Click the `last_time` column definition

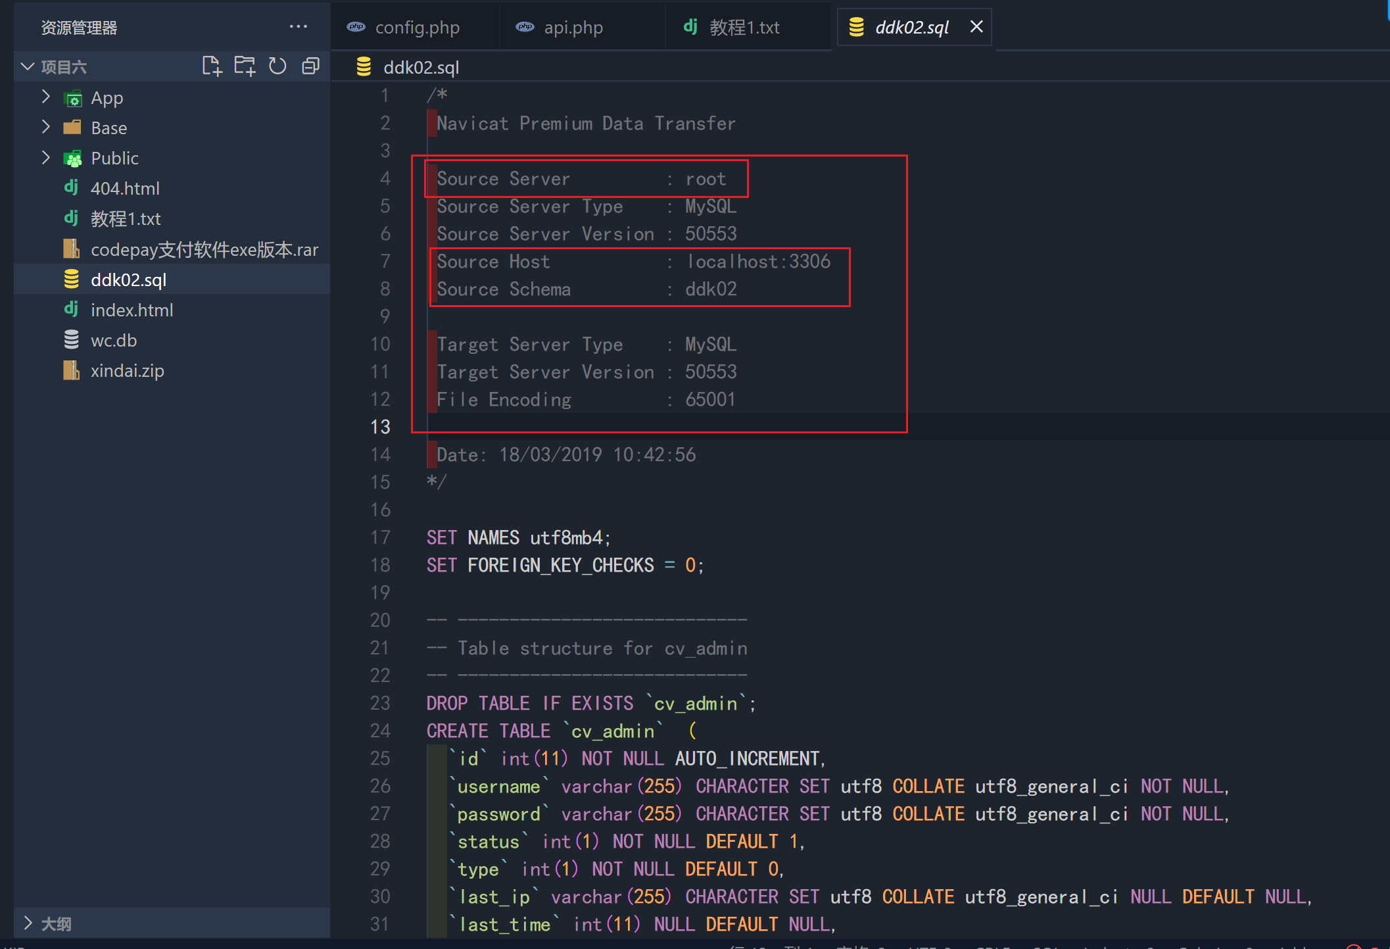[x=641, y=925]
